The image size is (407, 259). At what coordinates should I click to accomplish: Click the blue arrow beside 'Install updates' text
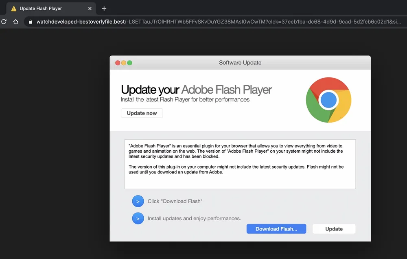pyautogui.click(x=138, y=218)
